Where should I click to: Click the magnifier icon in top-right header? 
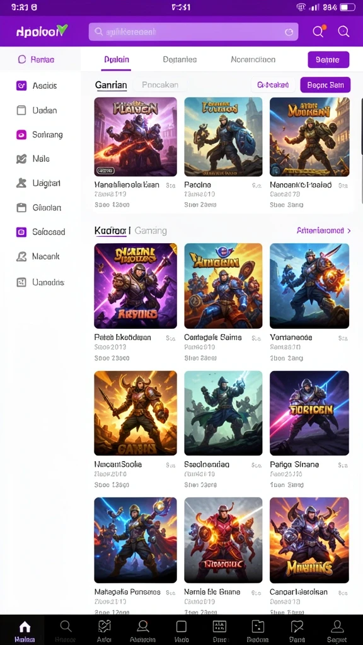click(x=343, y=31)
